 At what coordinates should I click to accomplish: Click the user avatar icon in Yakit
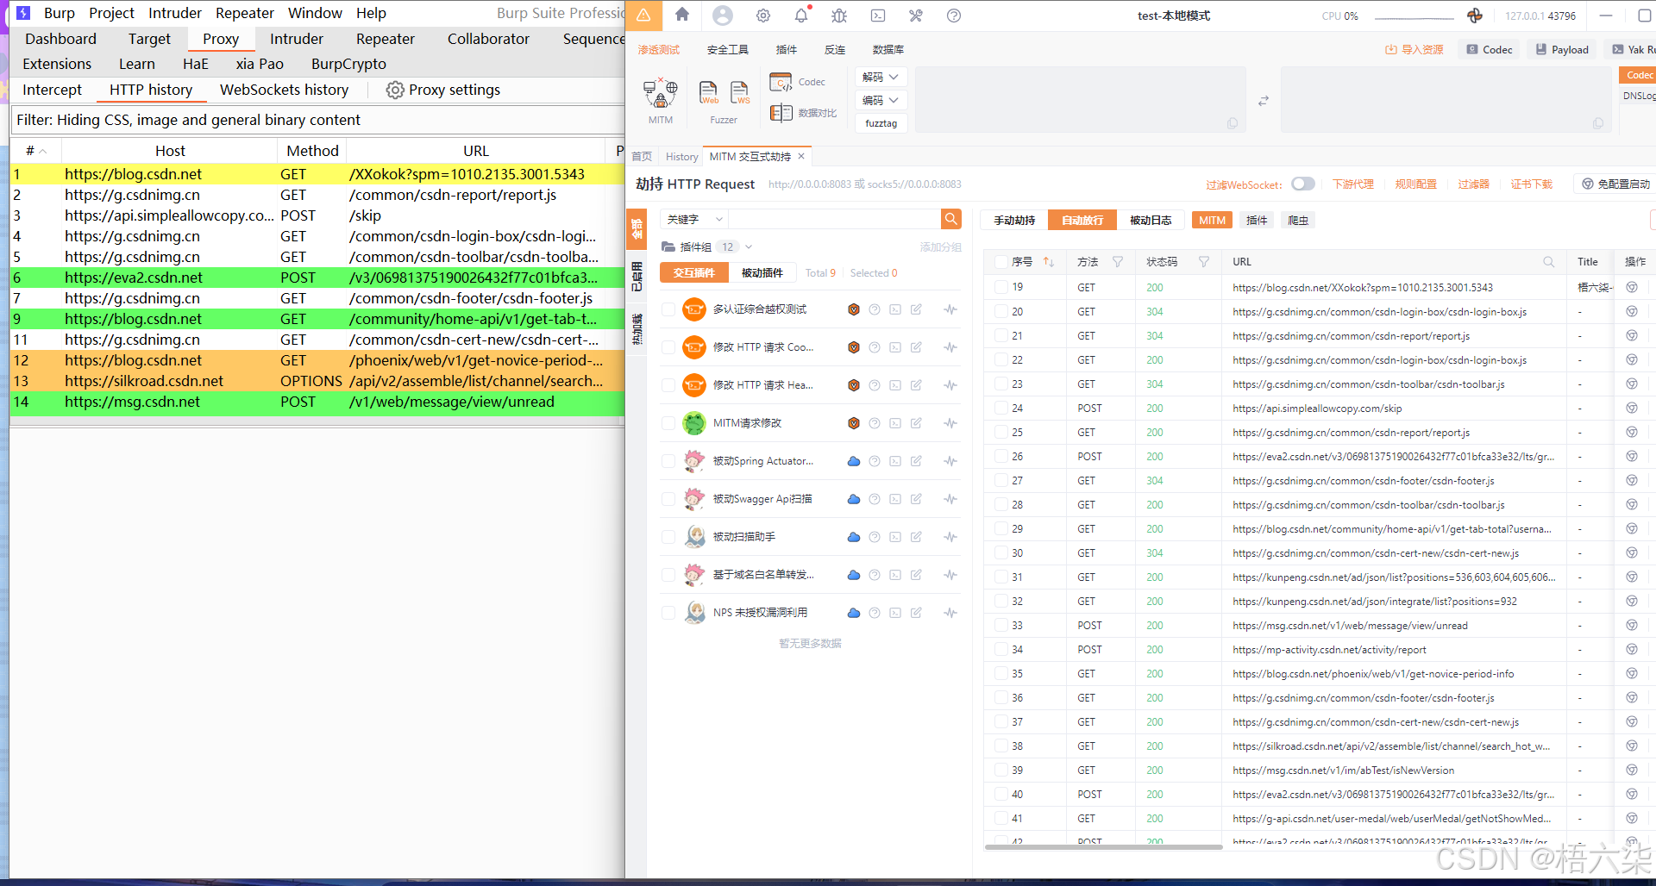pyautogui.click(x=723, y=15)
